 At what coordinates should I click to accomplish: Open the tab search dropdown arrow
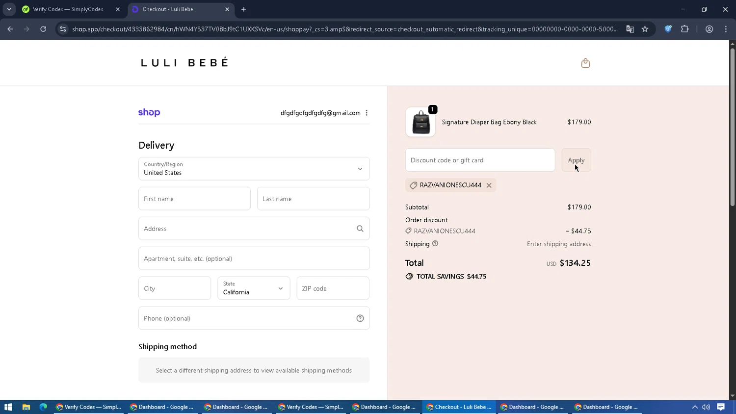pyautogui.click(x=9, y=9)
